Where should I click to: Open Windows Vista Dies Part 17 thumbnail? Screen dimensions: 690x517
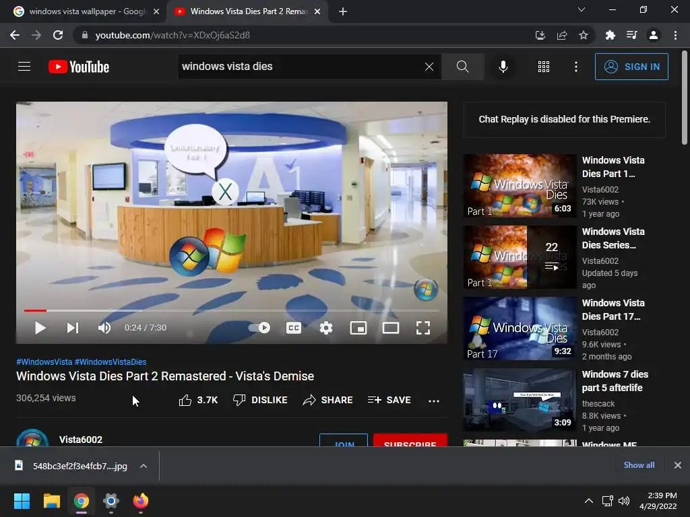520,329
